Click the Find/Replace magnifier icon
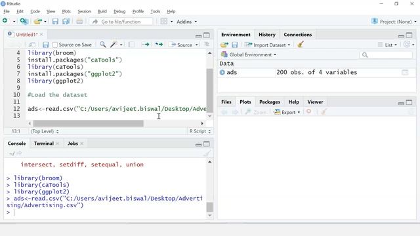The height and width of the screenshot is (236, 420). click(102, 45)
